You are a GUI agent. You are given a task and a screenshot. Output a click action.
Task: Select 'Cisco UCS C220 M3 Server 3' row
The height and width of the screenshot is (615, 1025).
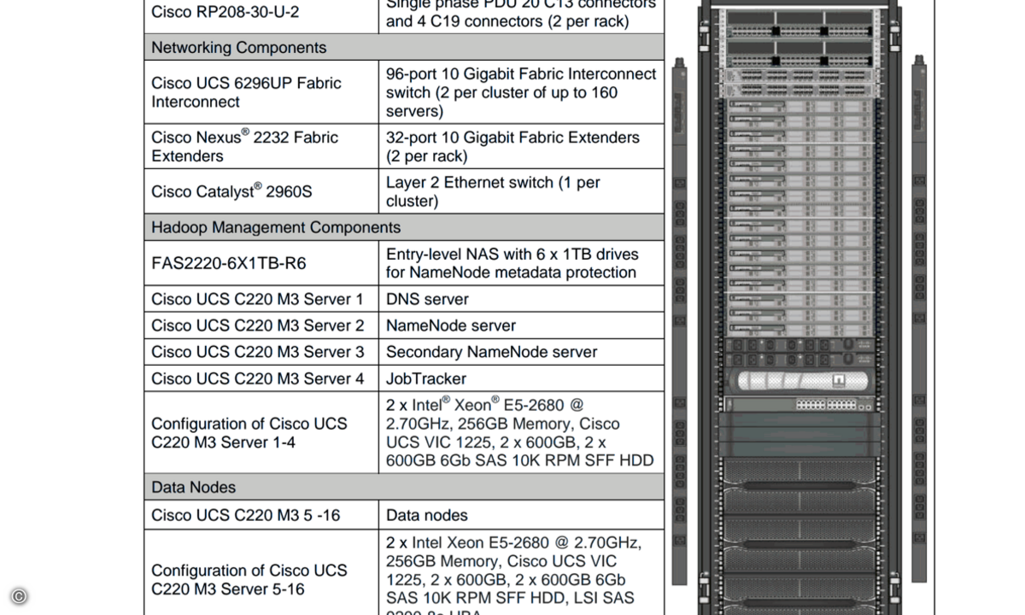404,352
